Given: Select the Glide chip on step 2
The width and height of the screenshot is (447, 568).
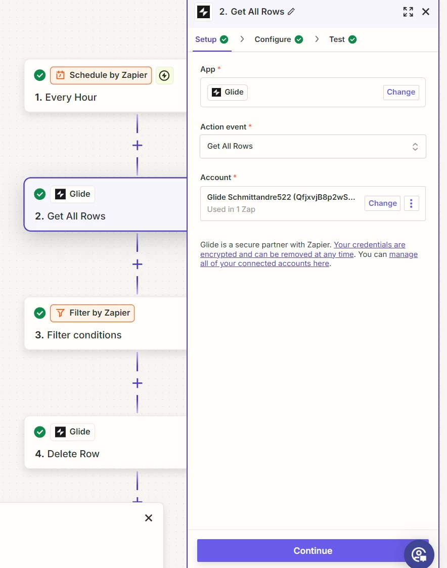Looking at the screenshot, I should click(x=73, y=194).
